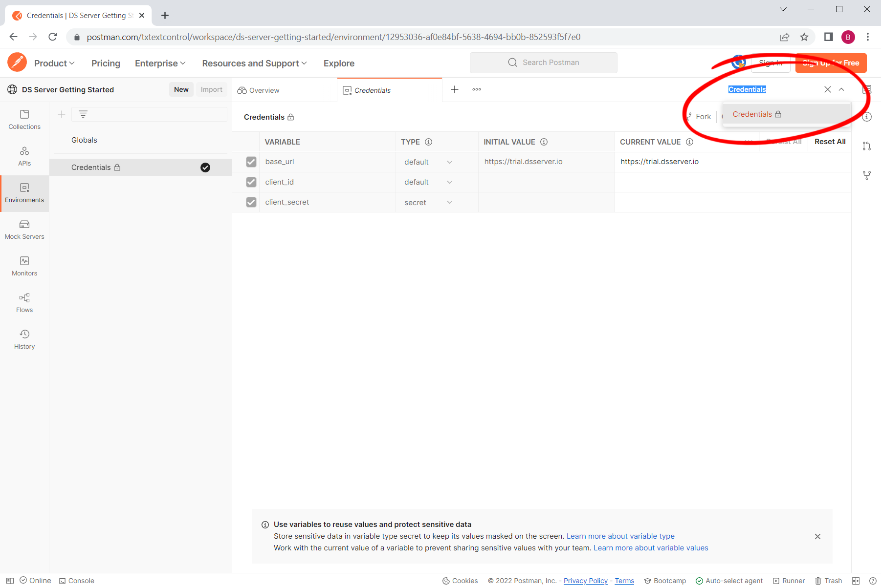Open the Monitors sidebar panel
The height and width of the screenshot is (588, 881).
(24, 267)
